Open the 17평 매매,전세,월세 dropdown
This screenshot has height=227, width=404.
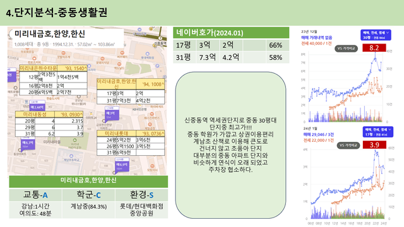pyautogui.click(x=378, y=132)
